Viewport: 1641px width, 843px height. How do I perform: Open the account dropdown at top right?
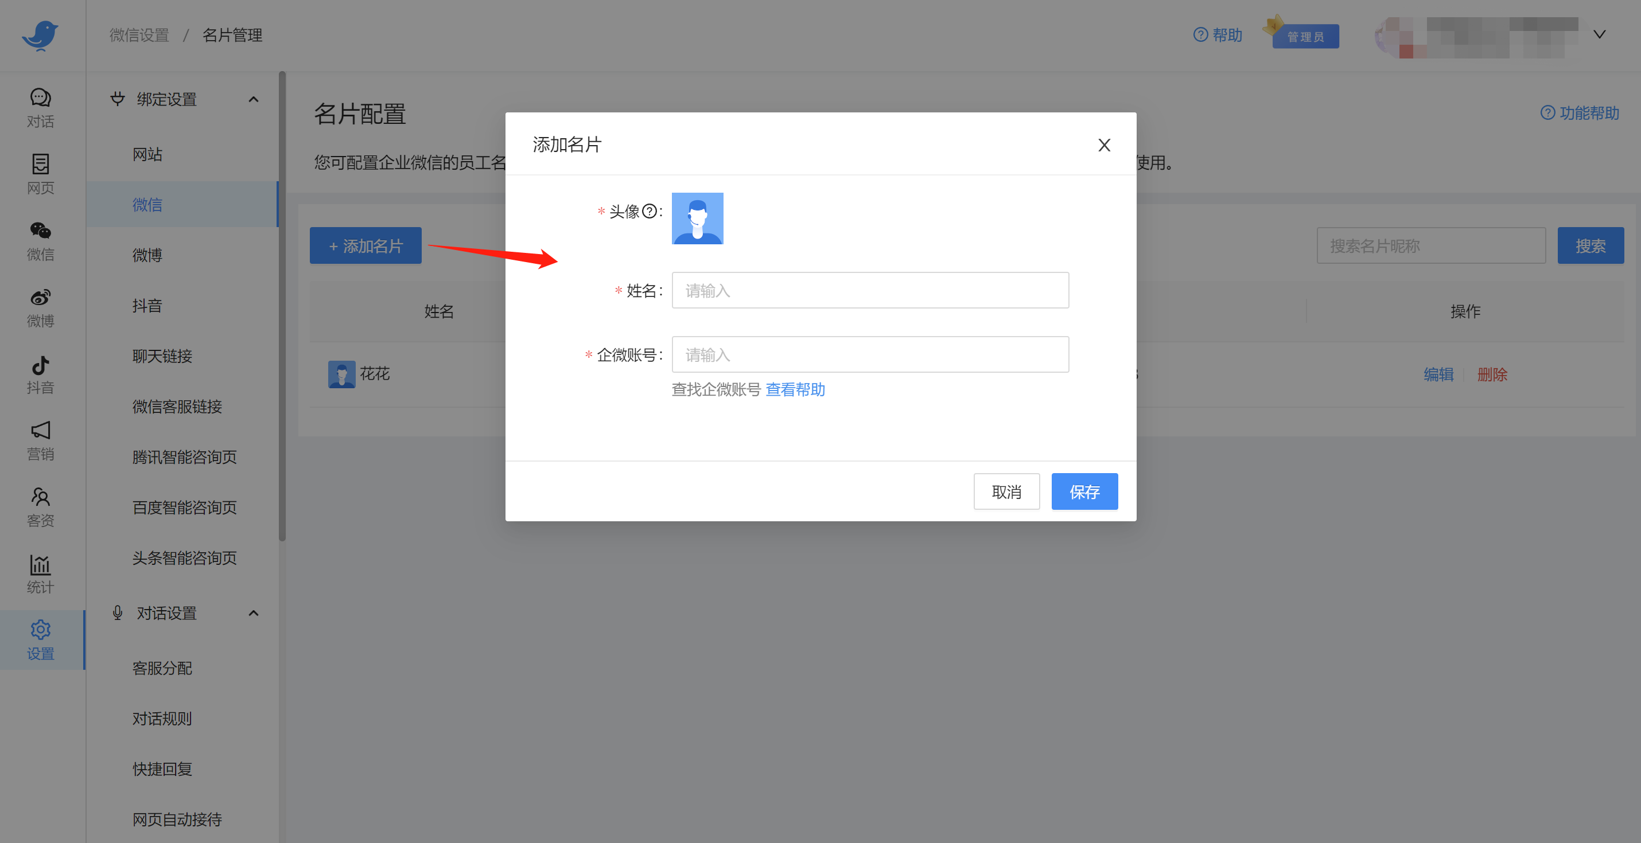tap(1600, 35)
